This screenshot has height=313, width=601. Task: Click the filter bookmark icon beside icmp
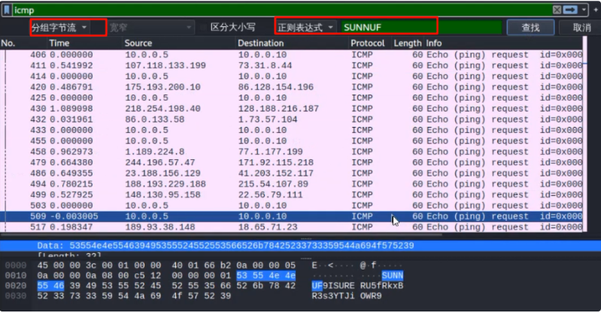click(7, 10)
